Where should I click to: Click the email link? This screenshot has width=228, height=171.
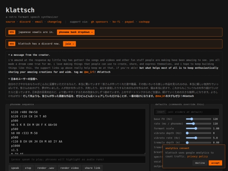[x=39, y=22]
